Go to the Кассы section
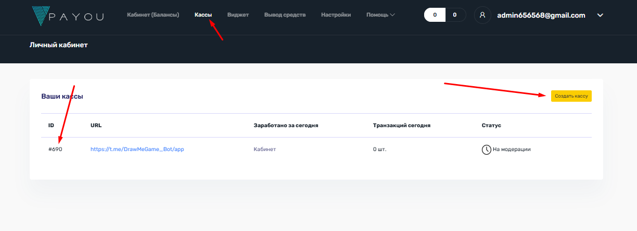Viewport: 637px width, 231px height. 203,15
